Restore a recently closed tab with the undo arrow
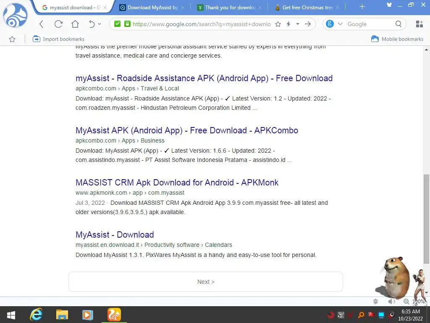Screen dimensions: 430x323 (92, 24)
